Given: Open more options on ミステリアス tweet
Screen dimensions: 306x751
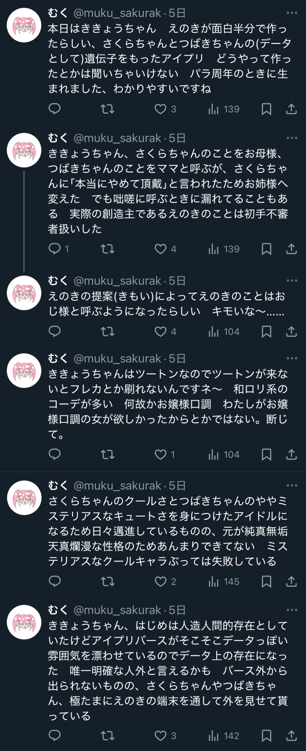Looking at the screenshot, I should pyautogui.click(x=292, y=485).
